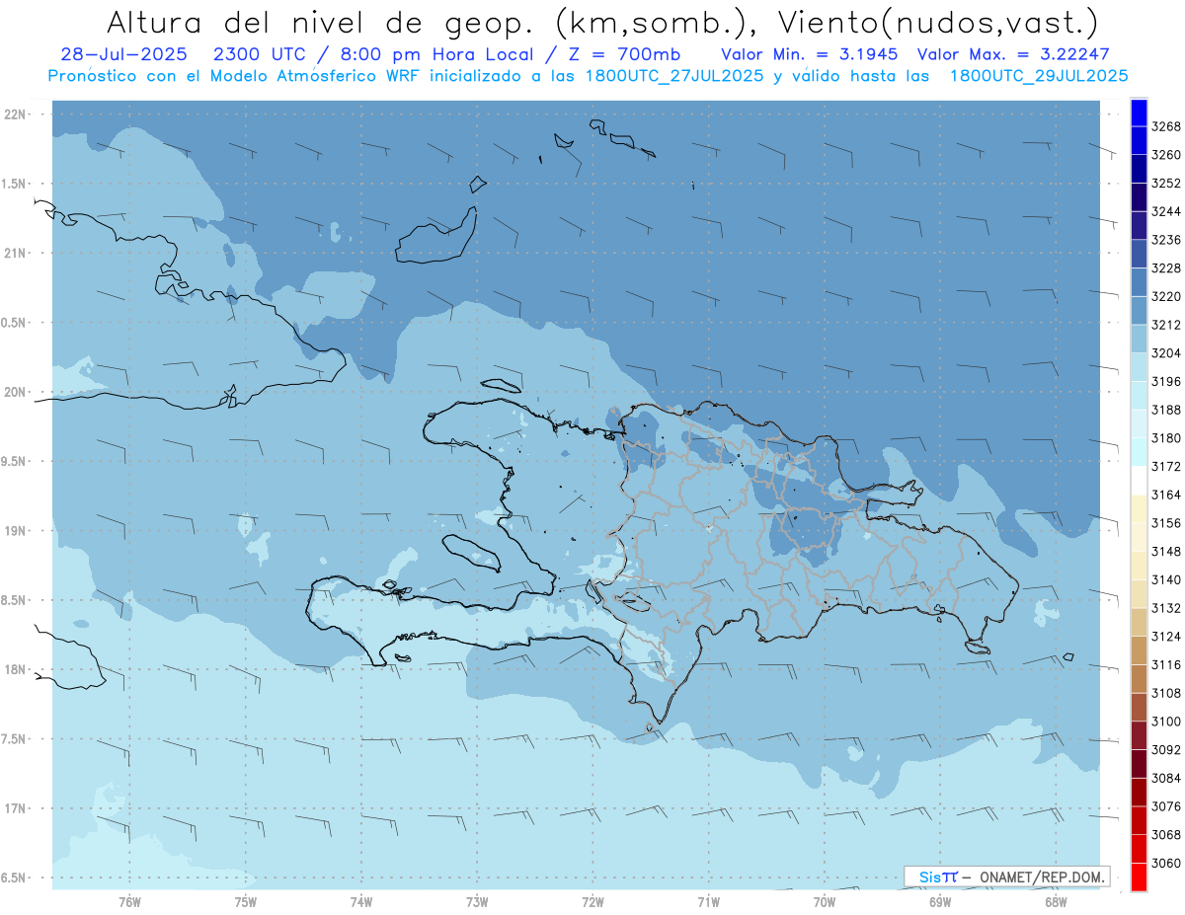The height and width of the screenshot is (915, 1185).
Task: Pick the pale yellow swatch between 3164 and 3156
Action: [1139, 508]
